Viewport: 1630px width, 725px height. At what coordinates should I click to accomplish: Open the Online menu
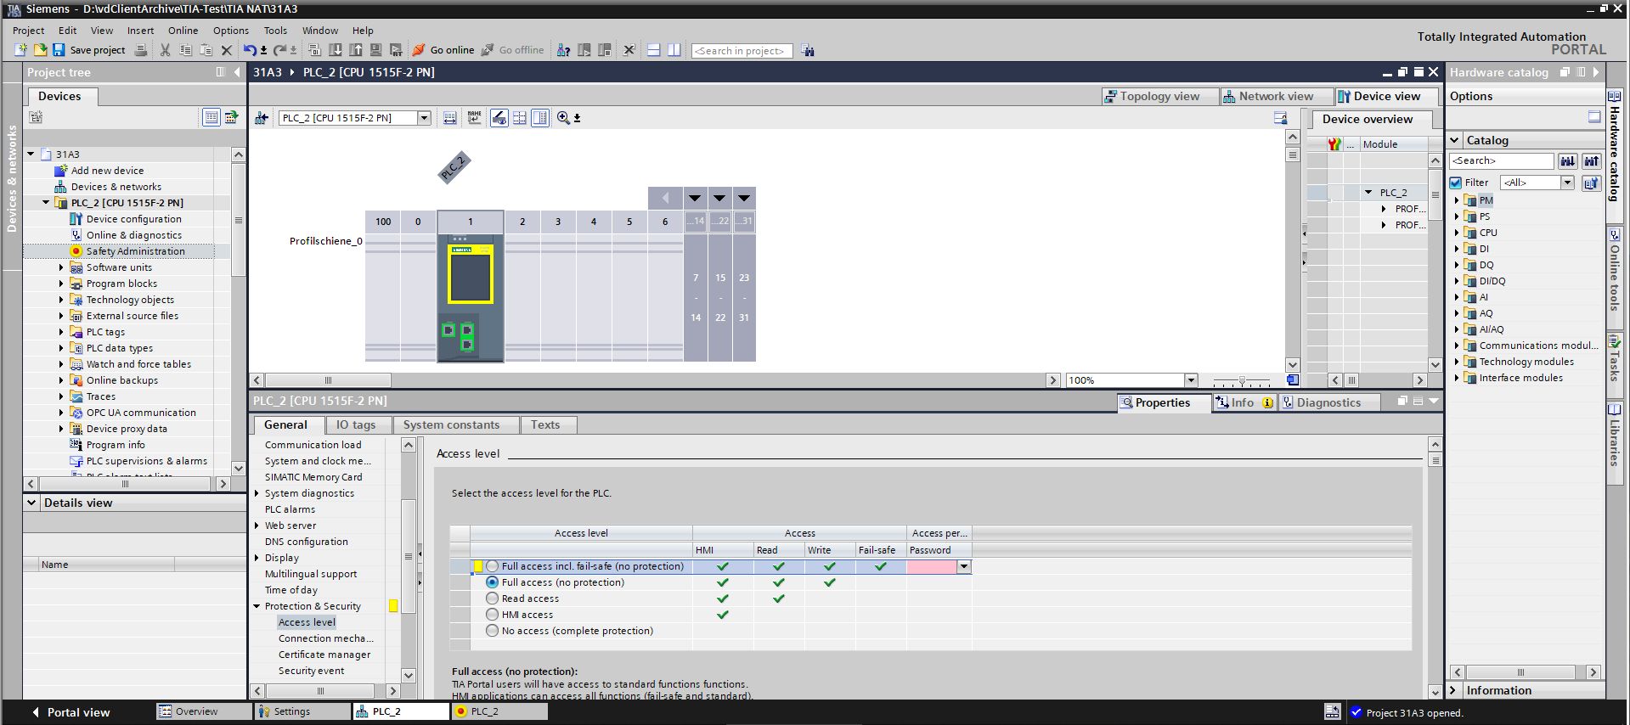click(183, 31)
